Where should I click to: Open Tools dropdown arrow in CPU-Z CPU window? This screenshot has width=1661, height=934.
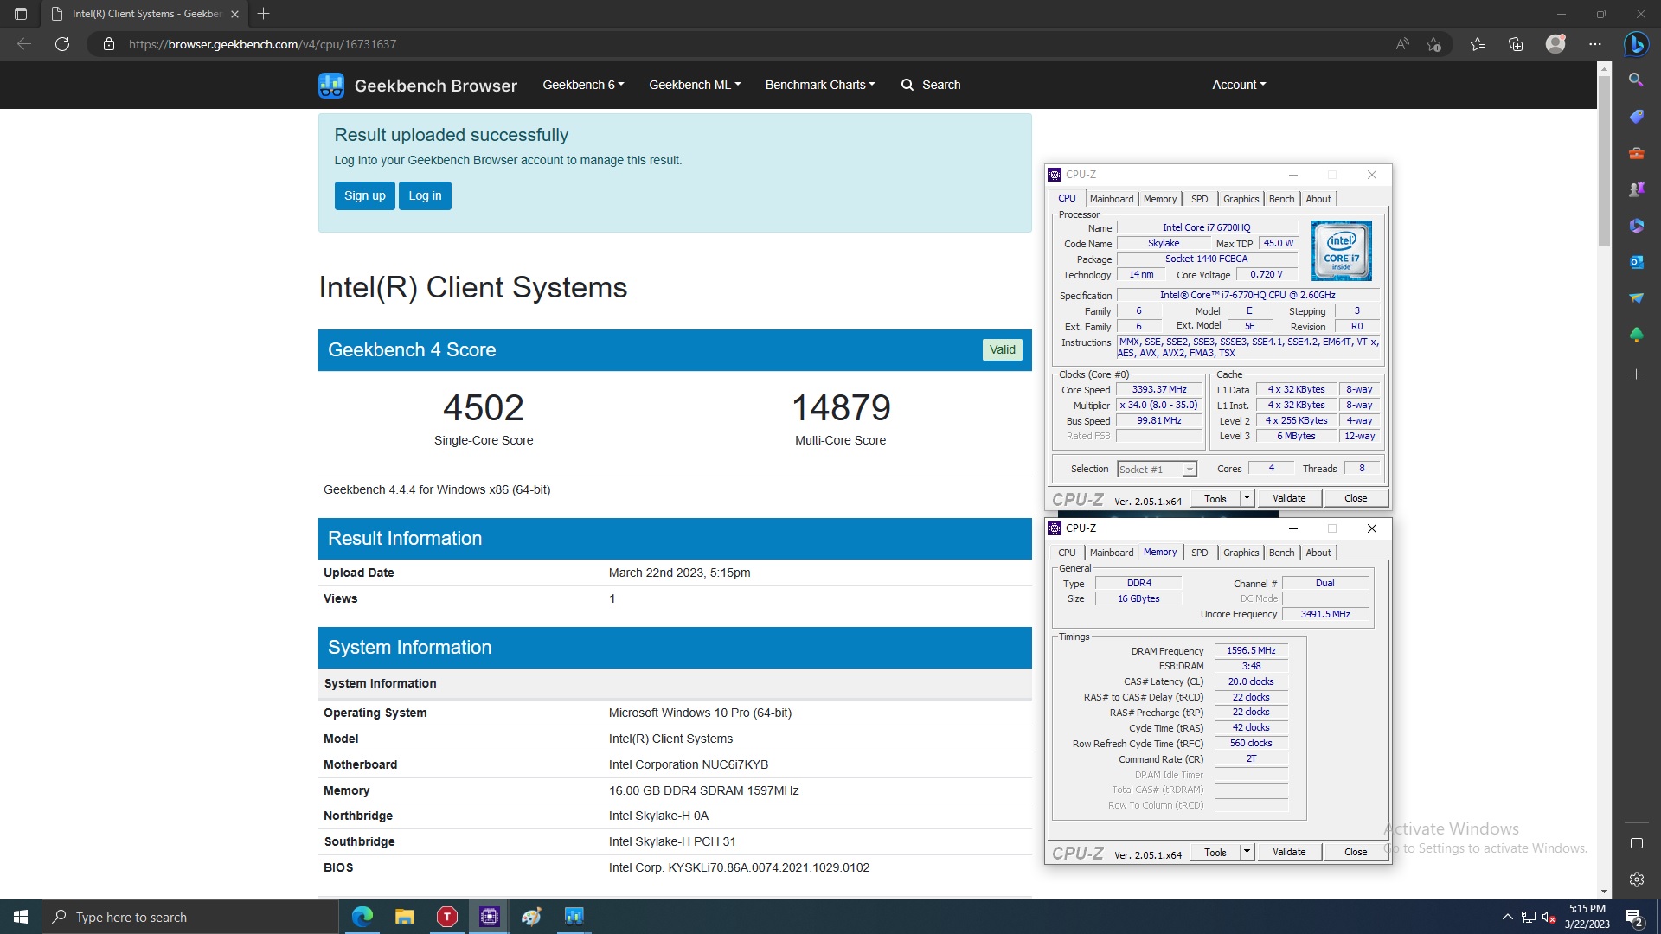(x=1247, y=499)
